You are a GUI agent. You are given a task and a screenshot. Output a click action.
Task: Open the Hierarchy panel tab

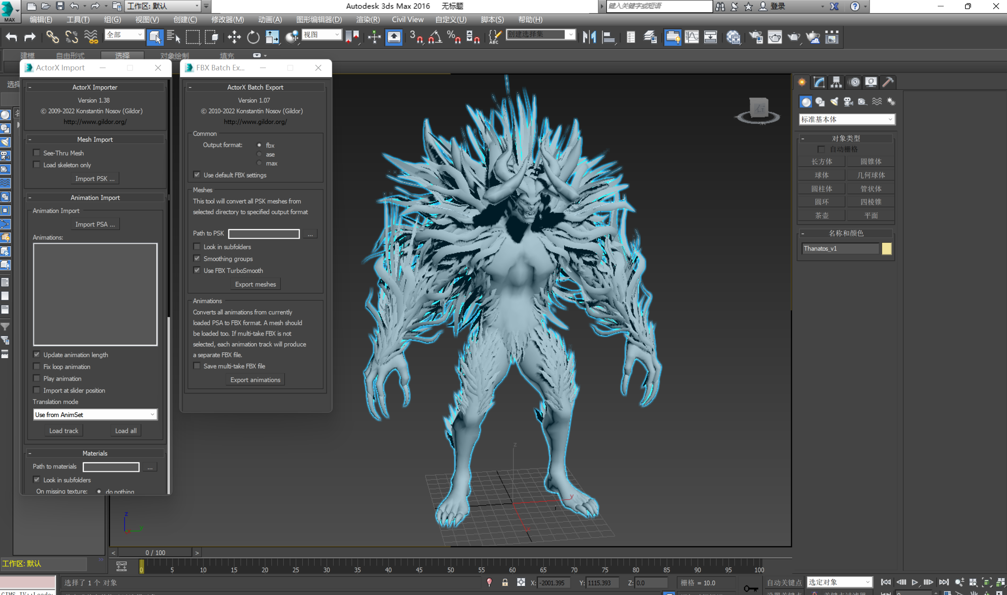836,82
